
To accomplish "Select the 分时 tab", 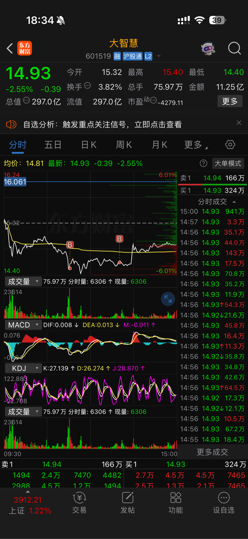I will click(17, 145).
